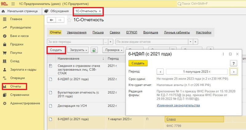Image resolution: width=246 pixels, height=130 pixels.
Task: Open the Сдано status link
Action: click(x=171, y=119)
